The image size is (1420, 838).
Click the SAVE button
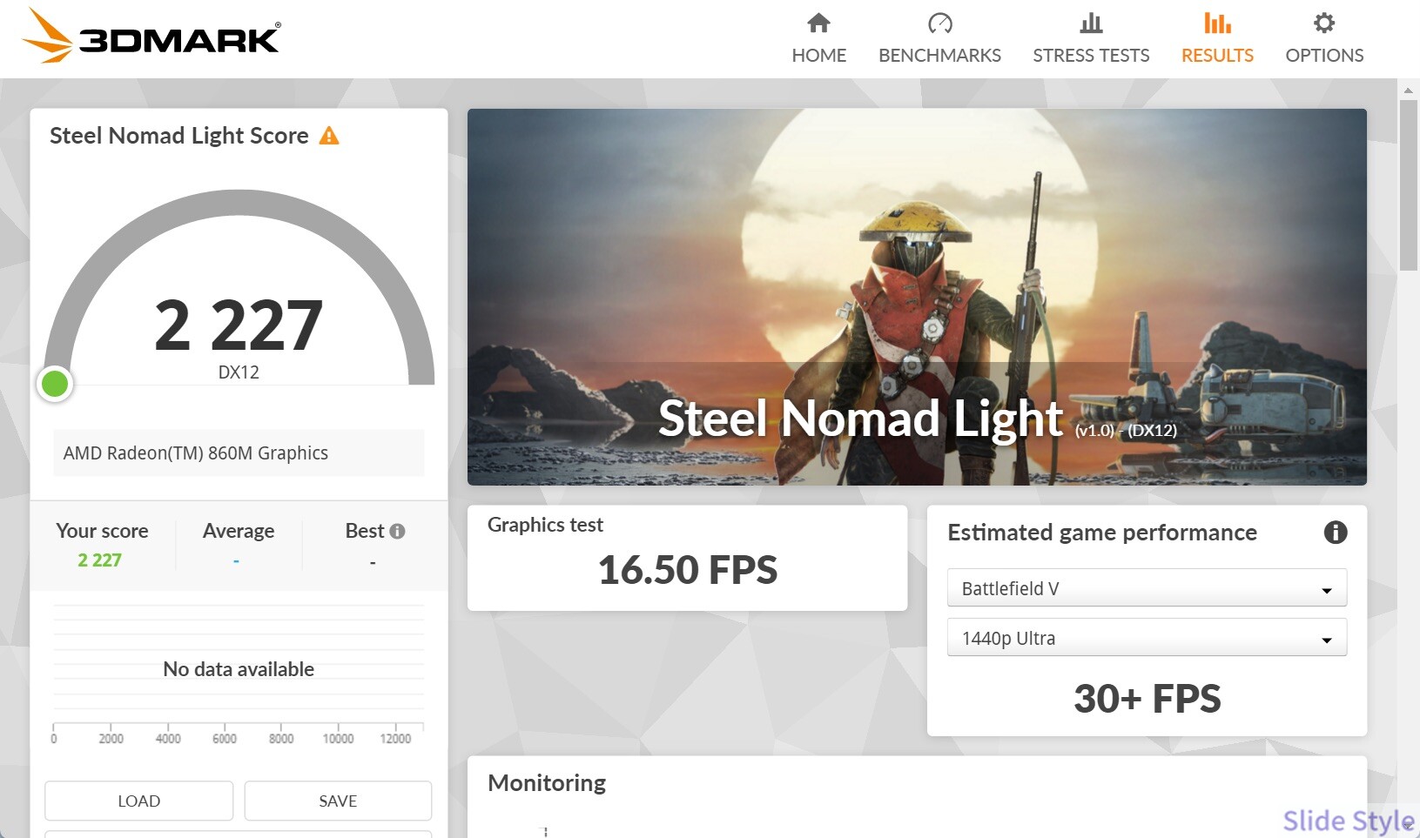click(x=338, y=801)
